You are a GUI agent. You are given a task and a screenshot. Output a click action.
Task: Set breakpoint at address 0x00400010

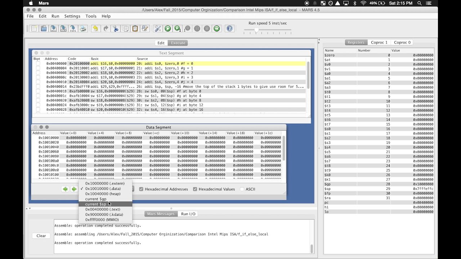tap(38, 82)
